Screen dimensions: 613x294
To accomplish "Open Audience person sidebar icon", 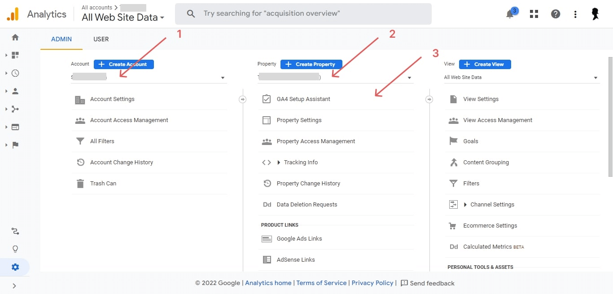I will pos(15,91).
